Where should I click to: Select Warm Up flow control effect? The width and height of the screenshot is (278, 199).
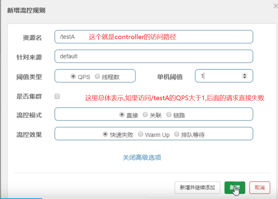point(141,134)
